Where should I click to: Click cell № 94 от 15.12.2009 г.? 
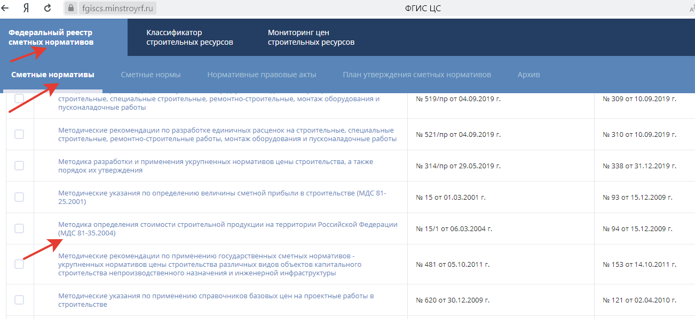(x=638, y=228)
